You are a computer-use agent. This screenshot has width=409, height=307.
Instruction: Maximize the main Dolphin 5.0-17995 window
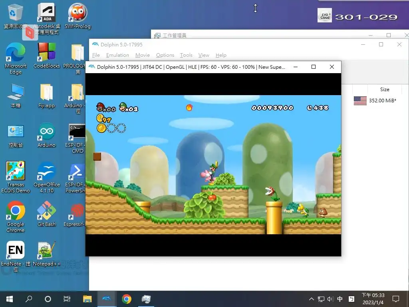coord(381,44)
